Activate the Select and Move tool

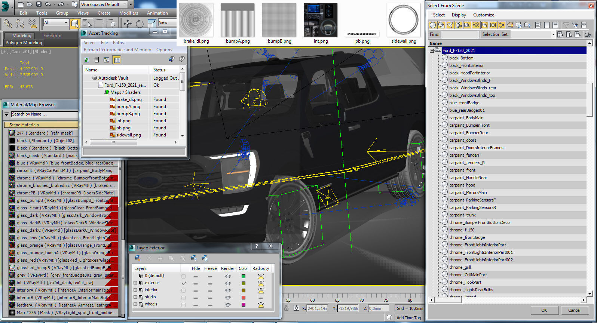pos(128,24)
